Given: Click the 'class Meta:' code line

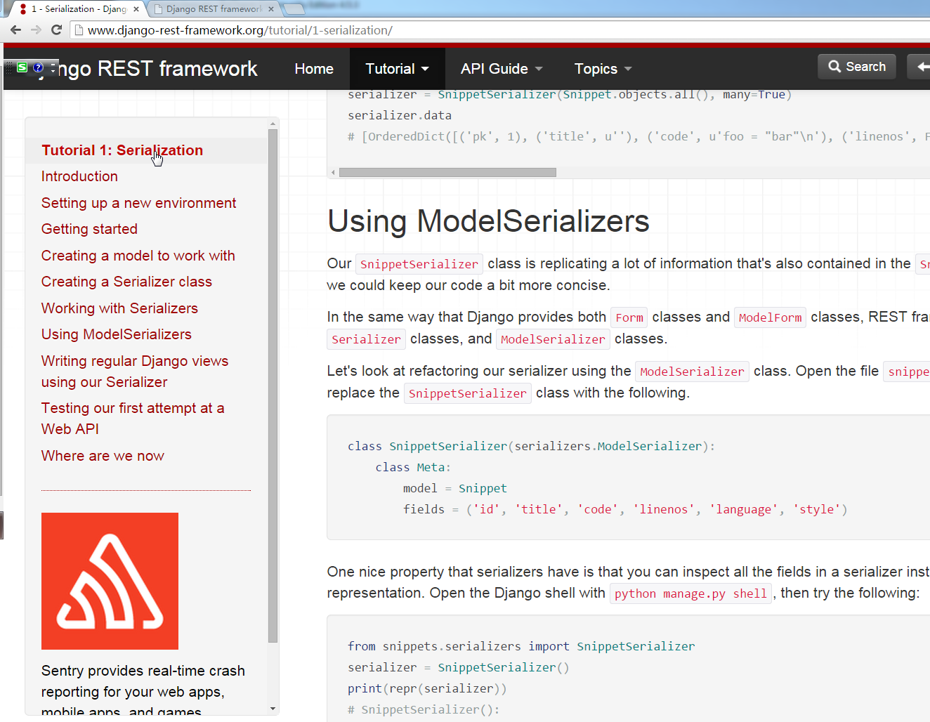Looking at the screenshot, I should tap(413, 467).
